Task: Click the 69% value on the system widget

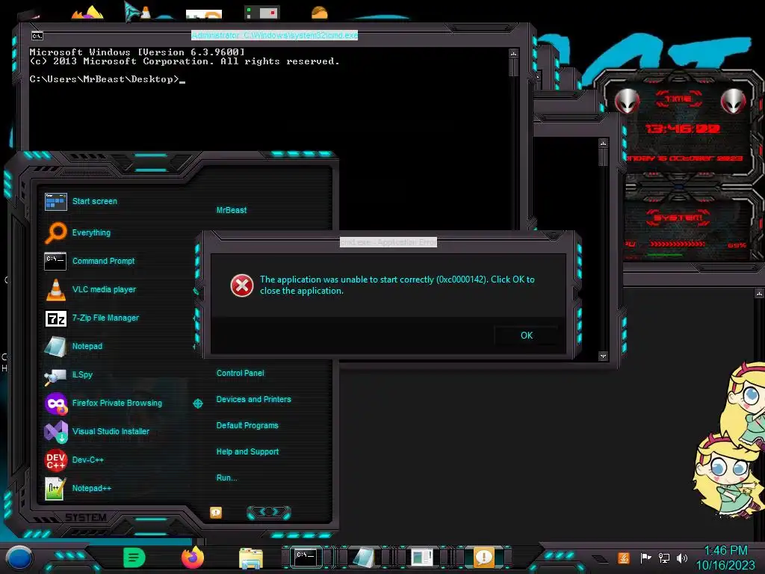Action: pos(737,245)
